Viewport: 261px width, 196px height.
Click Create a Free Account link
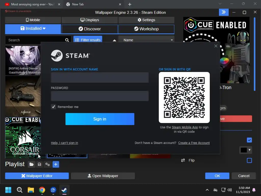(x=194, y=143)
